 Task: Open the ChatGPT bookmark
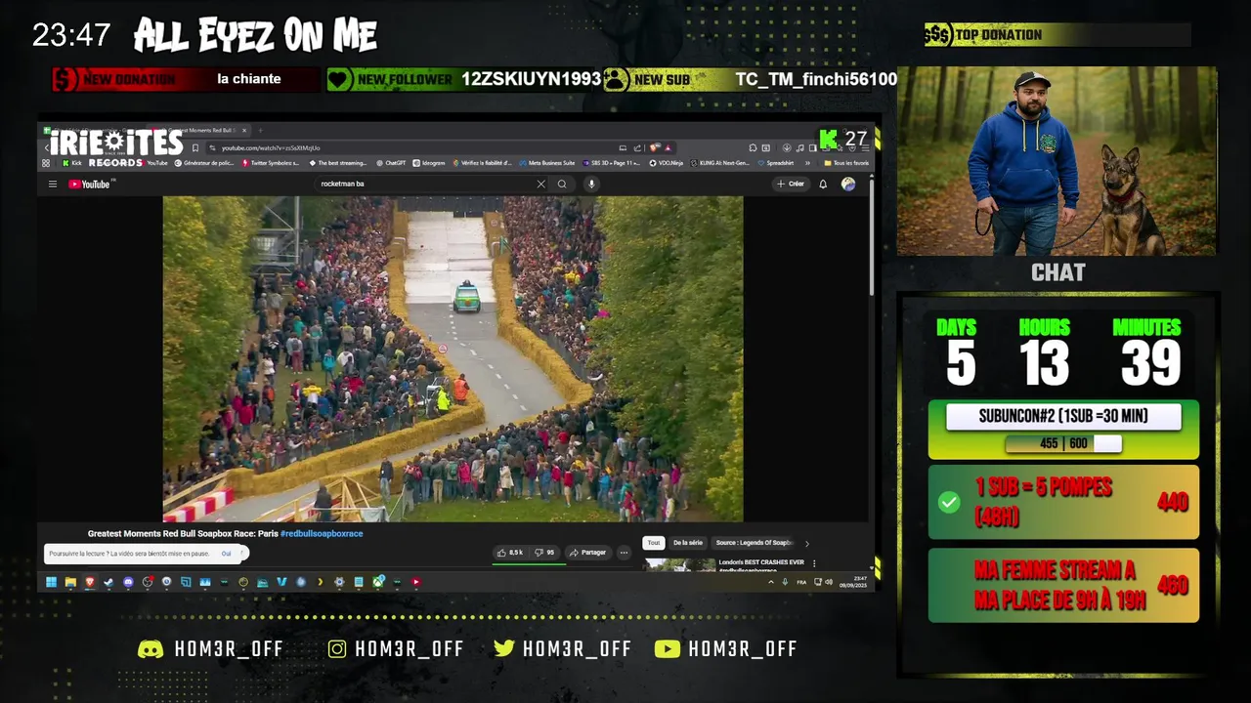click(390, 163)
